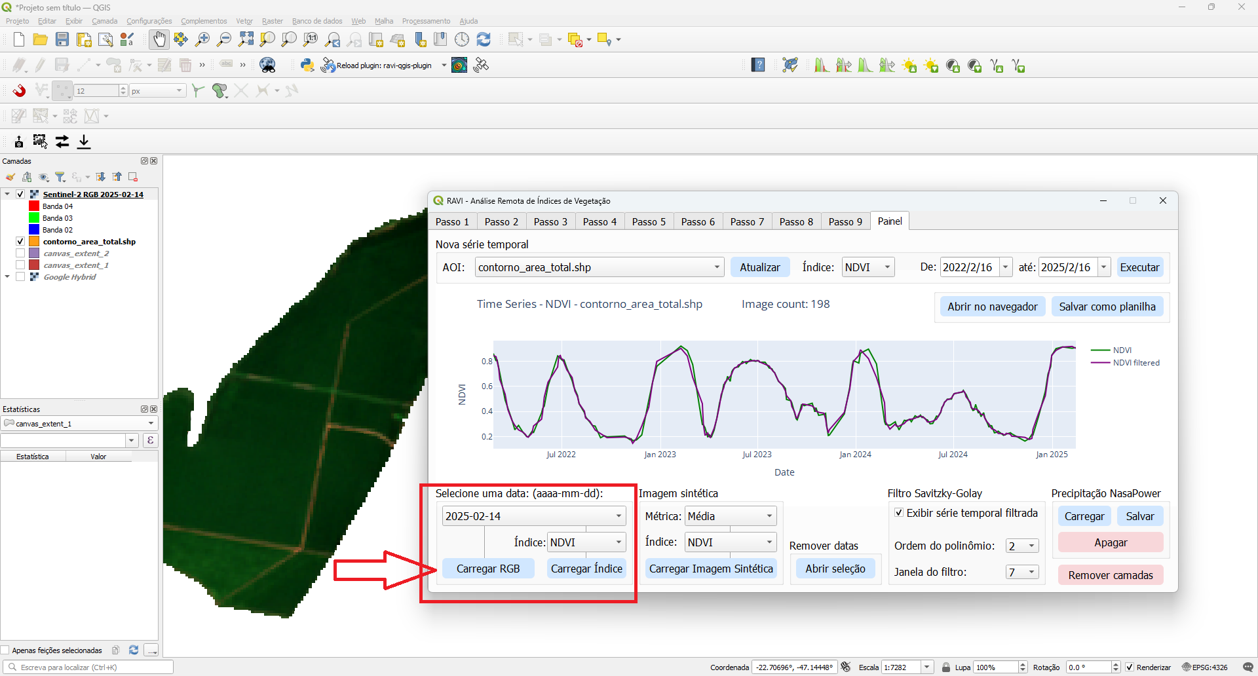Collapse the Sentinel-2 RGB layer tree node
1258x676 pixels.
click(x=7, y=194)
